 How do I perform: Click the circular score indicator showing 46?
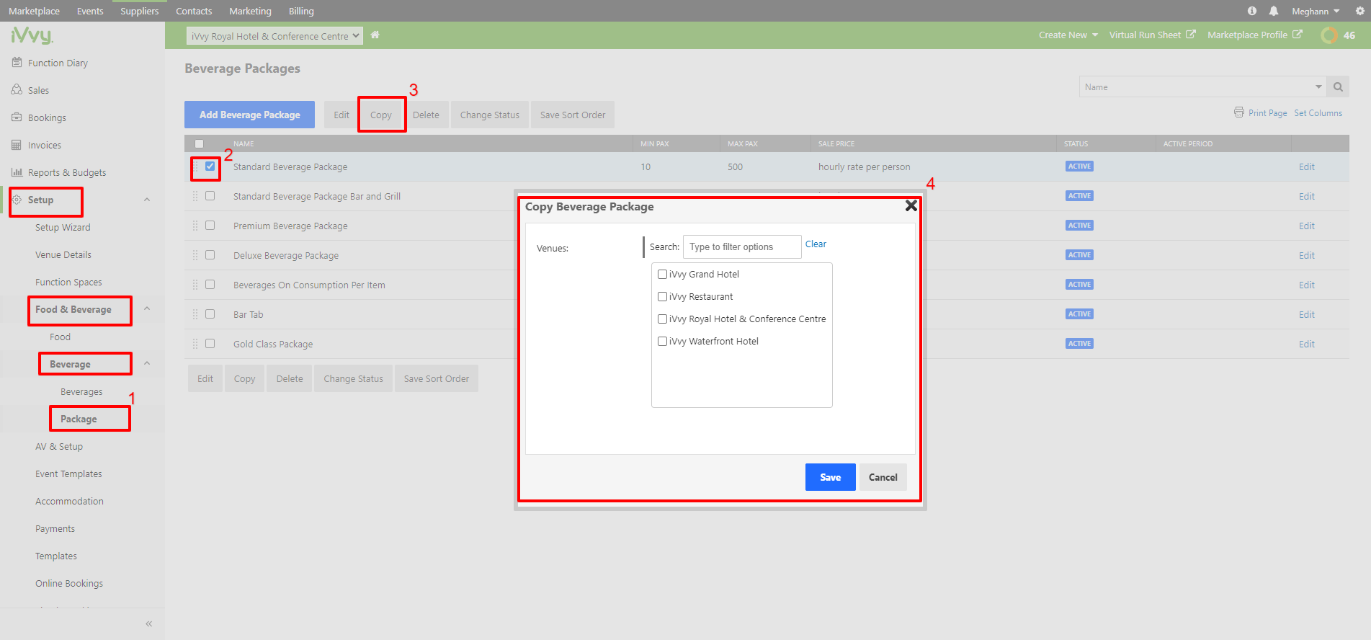pos(1329,35)
